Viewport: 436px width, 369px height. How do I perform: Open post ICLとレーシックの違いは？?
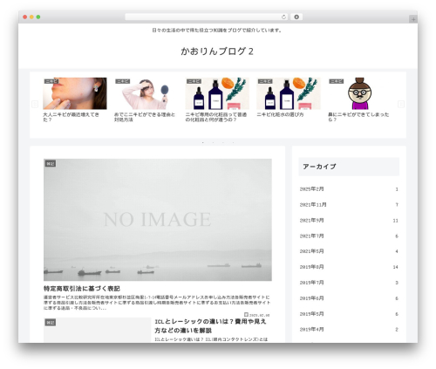[211, 325]
